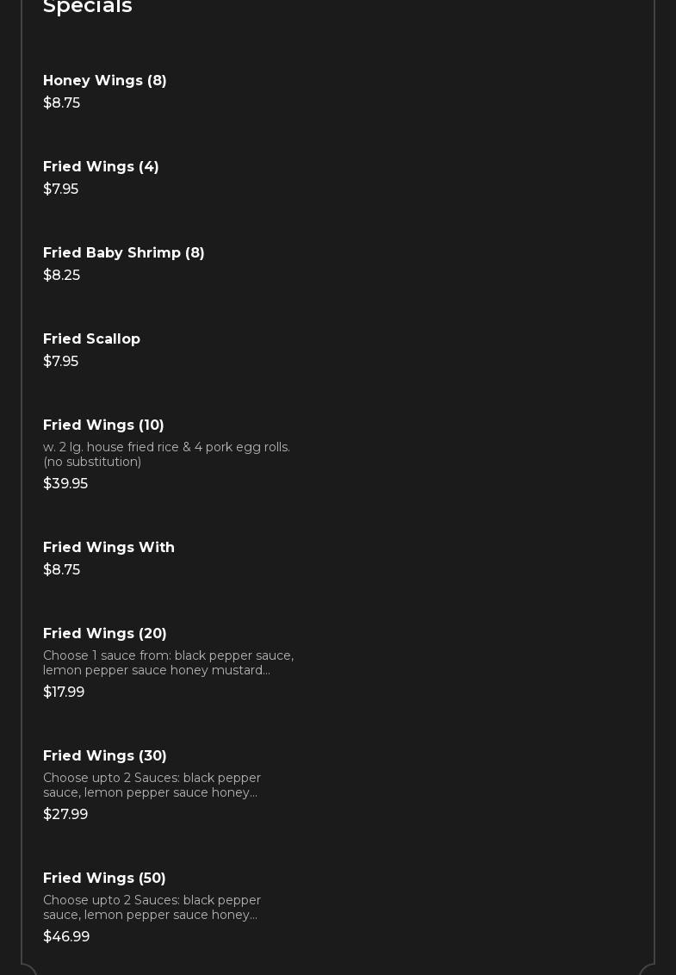Click the house fried rice description text
Viewport: 676px width, 975px height.
pyautogui.click(x=166, y=455)
